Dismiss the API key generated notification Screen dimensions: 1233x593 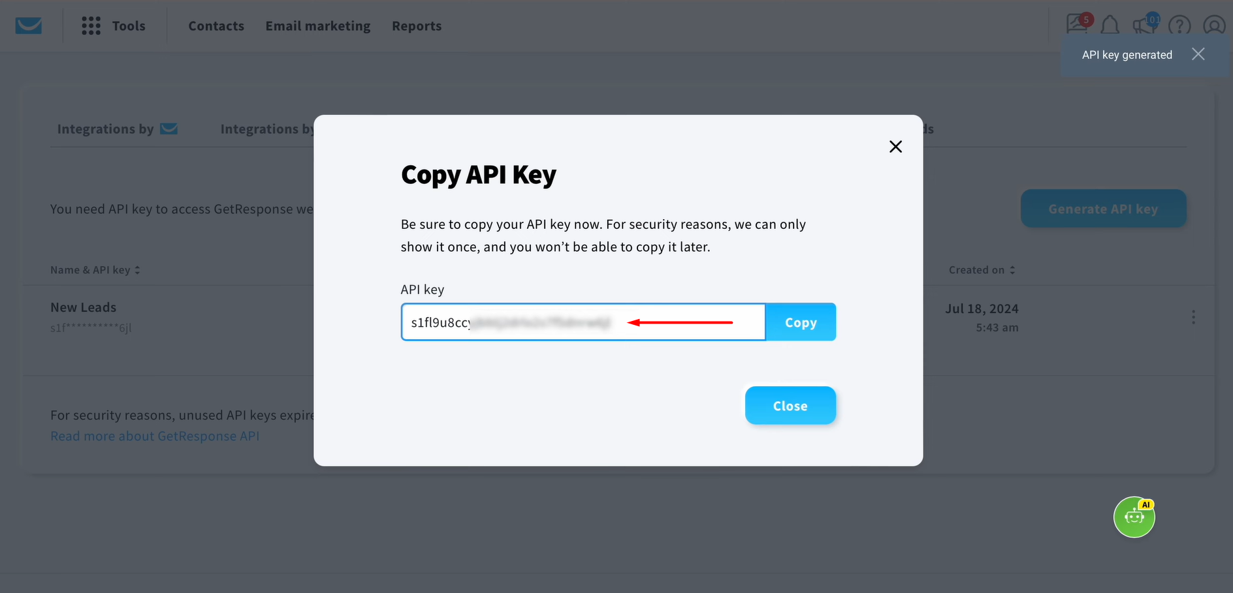1198,54
